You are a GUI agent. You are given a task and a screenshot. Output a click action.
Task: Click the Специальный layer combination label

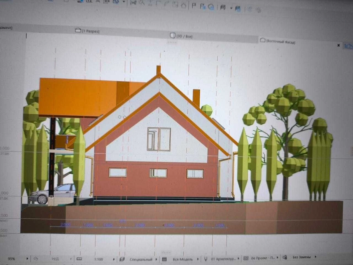[141, 259]
